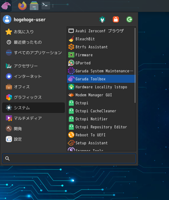Screen dimensions: 169x200
Task: Open the 開発 category
Action: 33,129
